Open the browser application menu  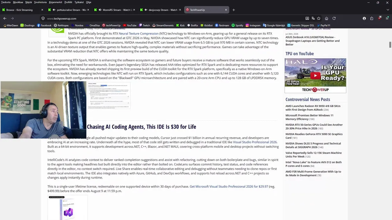pos(387,18)
